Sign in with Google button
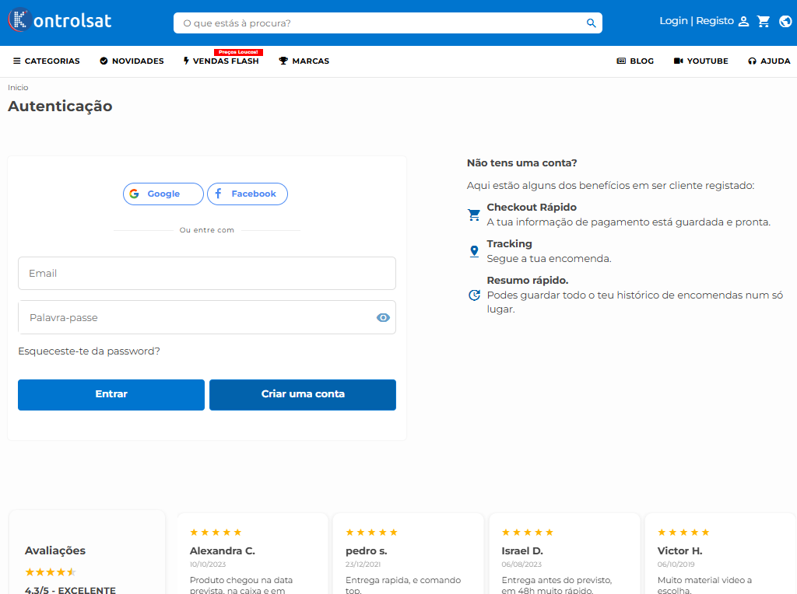The width and height of the screenshot is (797, 594). pyautogui.click(x=163, y=194)
